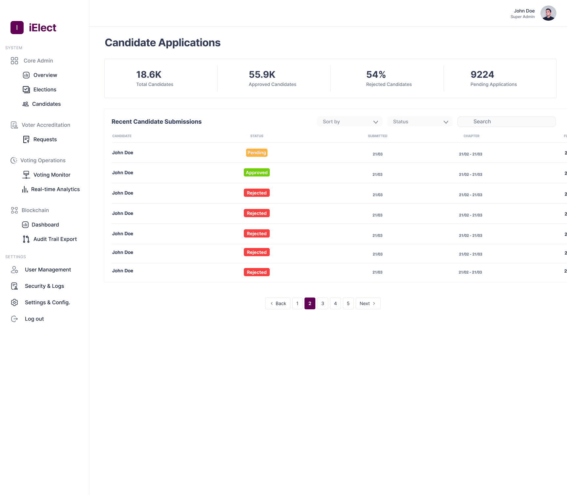Open User Management settings
Viewport: 567px width, 495px height.
[x=48, y=270]
